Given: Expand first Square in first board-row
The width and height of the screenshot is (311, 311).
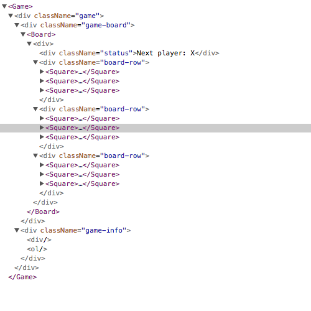Looking at the screenshot, I should click(42, 72).
